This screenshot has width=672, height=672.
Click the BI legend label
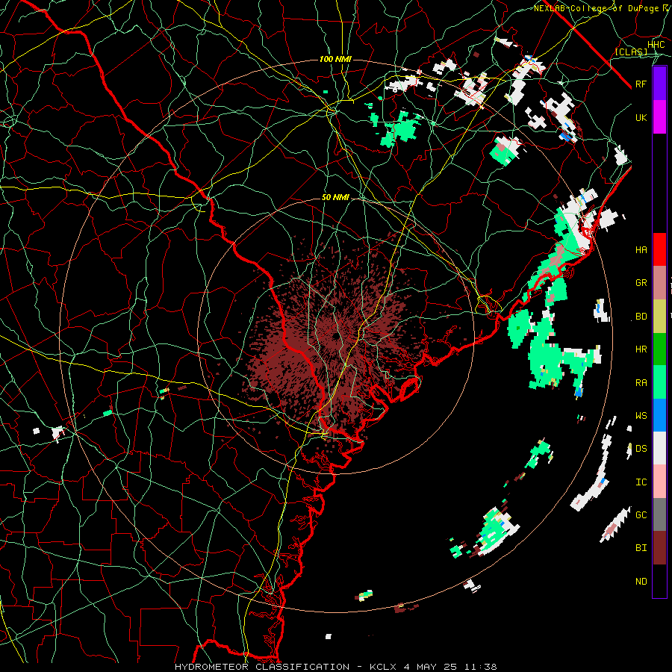[641, 548]
